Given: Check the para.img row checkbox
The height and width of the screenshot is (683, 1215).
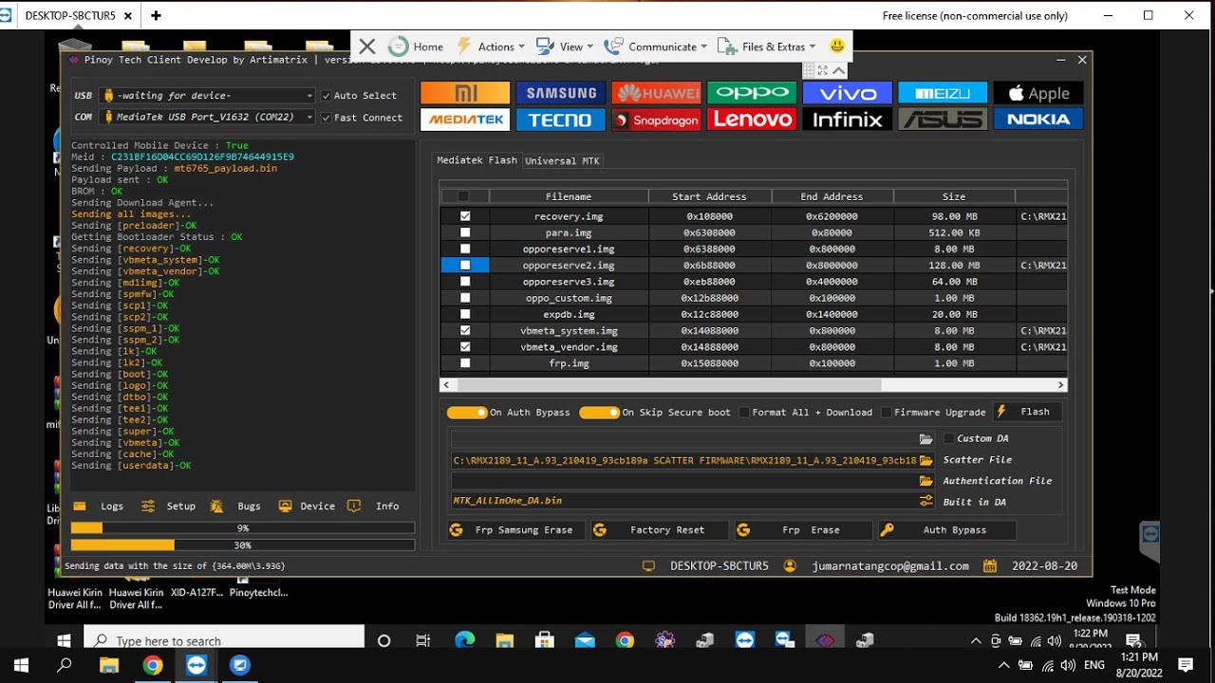Looking at the screenshot, I should 465,232.
